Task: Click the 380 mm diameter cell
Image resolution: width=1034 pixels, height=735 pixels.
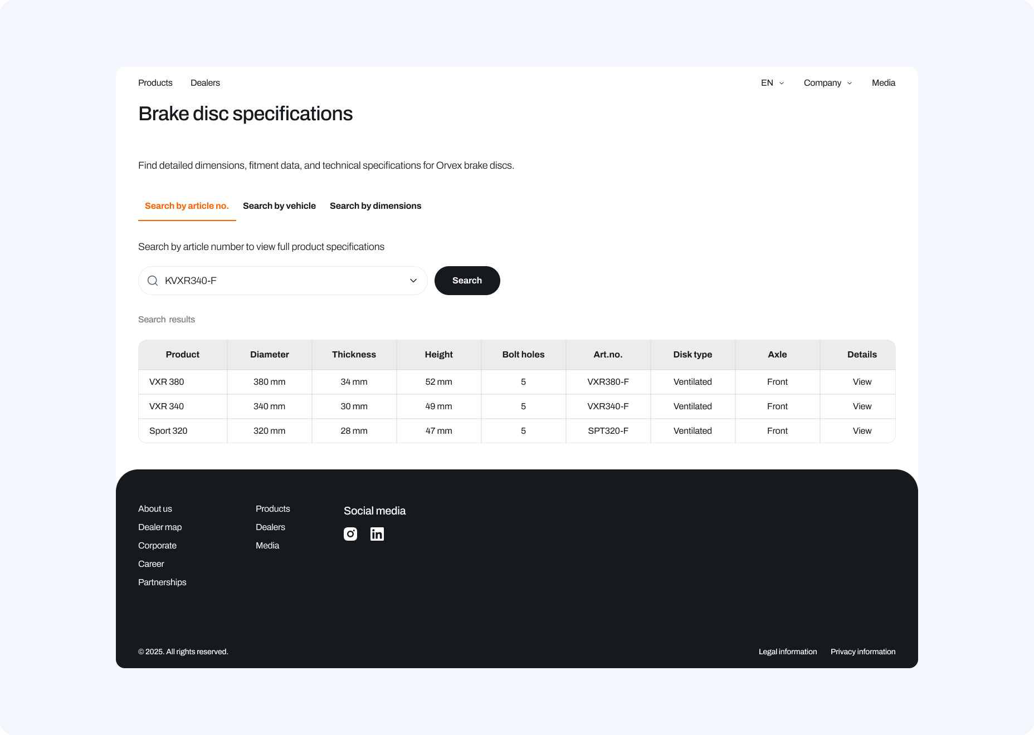Action: (270, 382)
